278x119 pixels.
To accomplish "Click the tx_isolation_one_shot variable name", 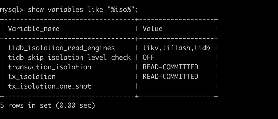I will [50, 86].
